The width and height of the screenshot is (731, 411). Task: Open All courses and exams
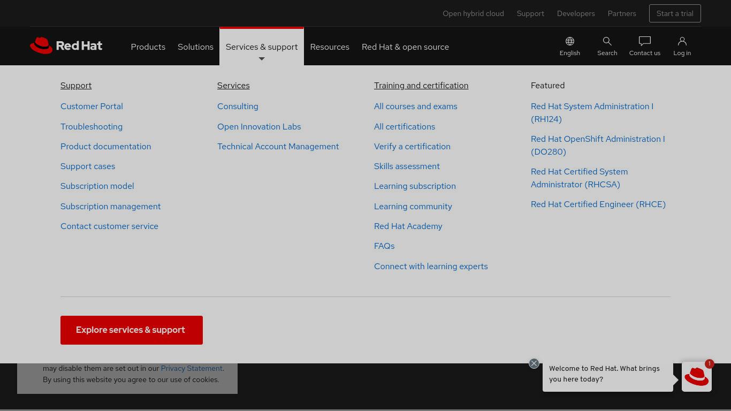[x=415, y=106]
